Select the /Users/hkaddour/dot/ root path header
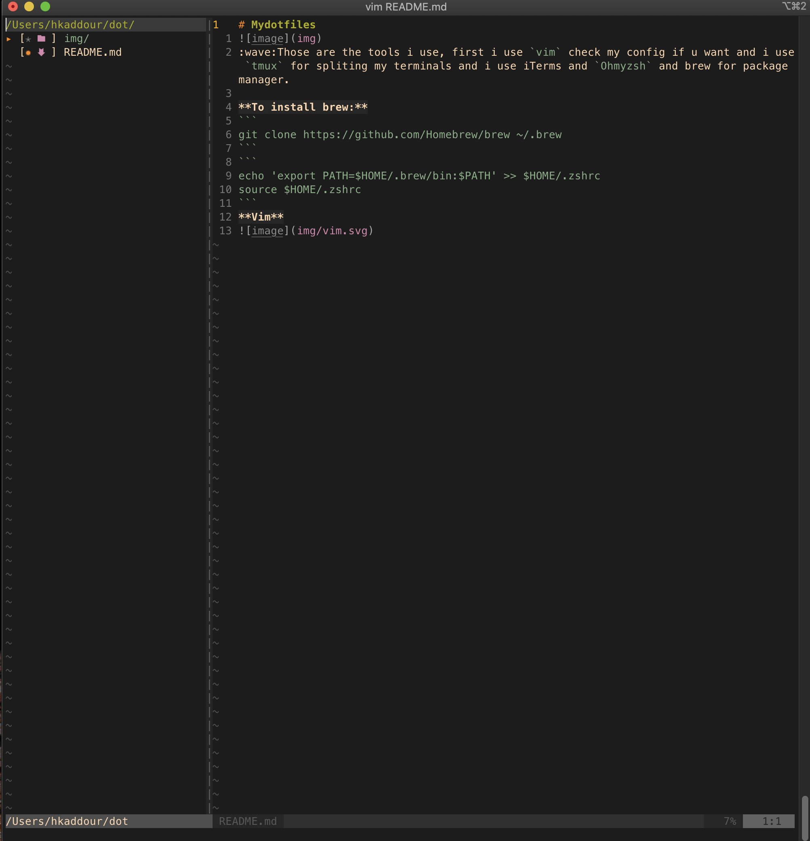 (70, 25)
